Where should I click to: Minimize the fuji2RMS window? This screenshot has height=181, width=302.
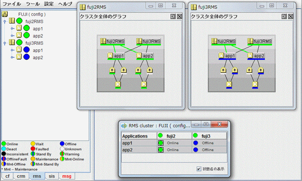tap(151, 6)
